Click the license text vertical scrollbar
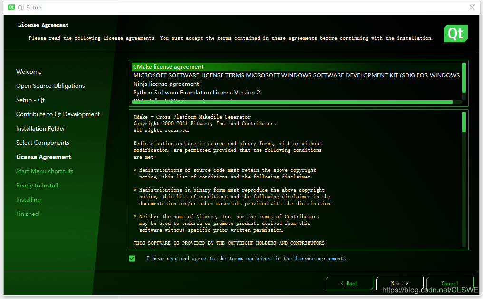483x299 pixels. (x=464, y=122)
